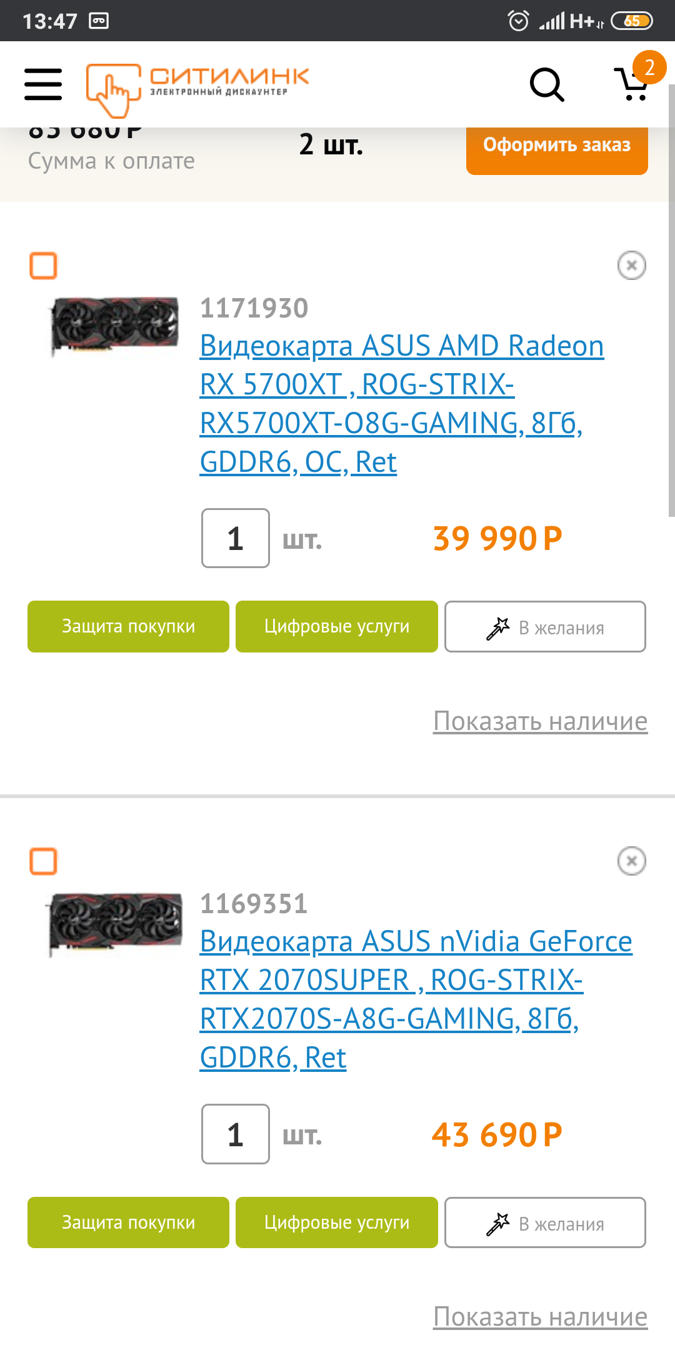
Task: Select quantity field of RTX 2070SUPER
Action: [236, 1134]
